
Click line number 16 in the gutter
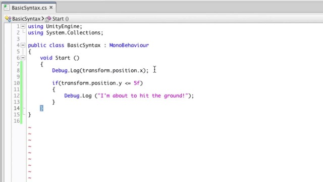click(x=17, y=121)
